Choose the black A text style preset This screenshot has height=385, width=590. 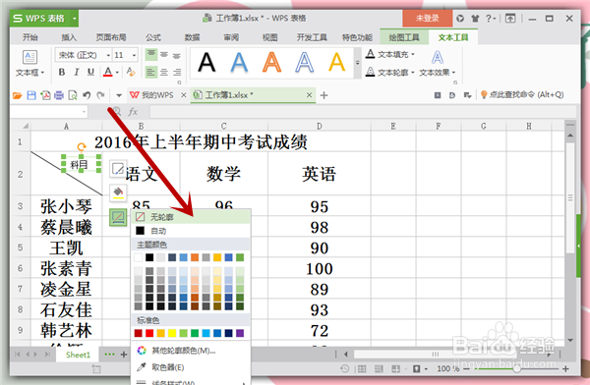coord(206,63)
